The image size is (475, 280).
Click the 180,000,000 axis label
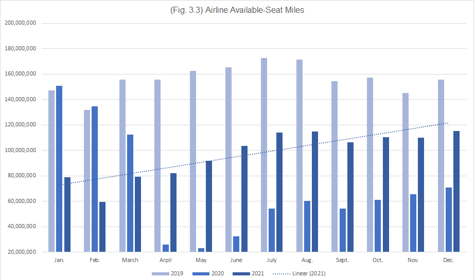tap(20, 48)
